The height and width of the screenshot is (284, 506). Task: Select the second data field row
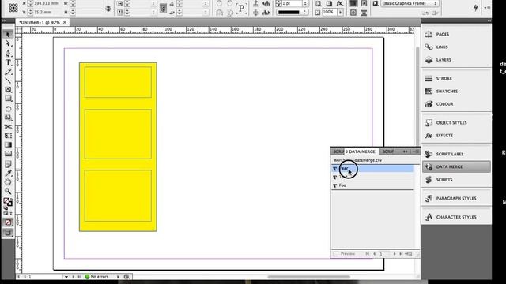point(372,177)
